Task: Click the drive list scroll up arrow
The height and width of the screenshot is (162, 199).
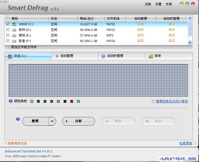Action: (x=190, y=18)
